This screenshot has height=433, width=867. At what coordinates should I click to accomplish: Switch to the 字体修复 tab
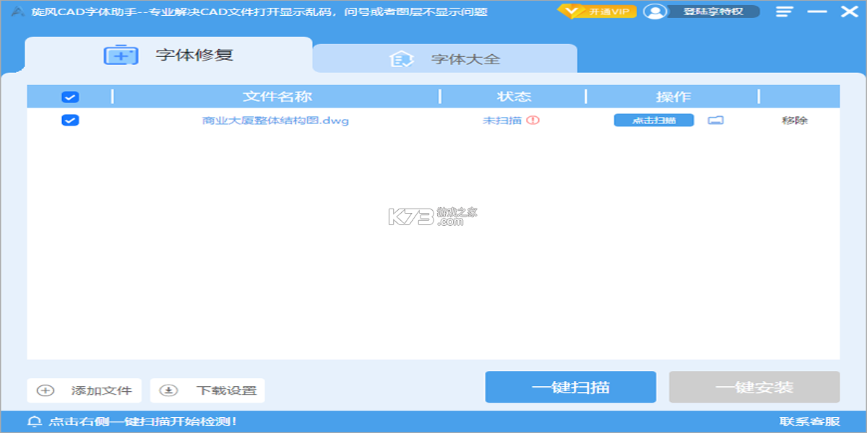pyautogui.click(x=169, y=55)
